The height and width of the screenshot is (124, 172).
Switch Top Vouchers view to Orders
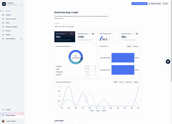point(129,46)
